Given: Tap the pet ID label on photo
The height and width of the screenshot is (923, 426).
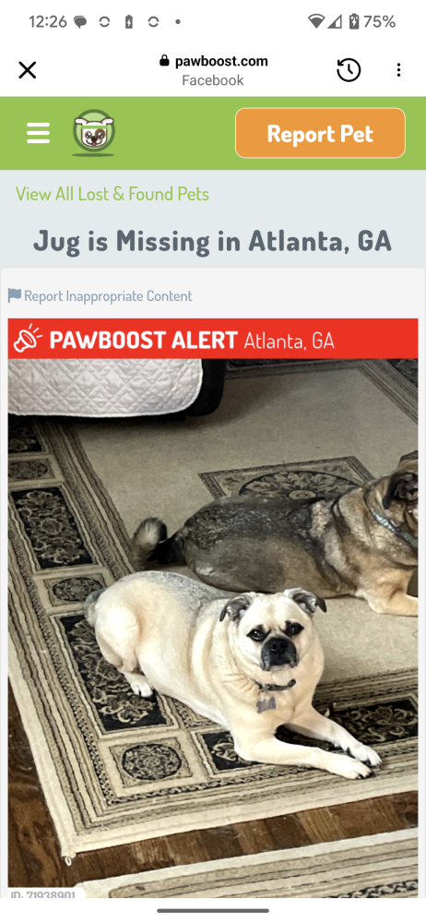Looking at the screenshot, I should click(42, 894).
